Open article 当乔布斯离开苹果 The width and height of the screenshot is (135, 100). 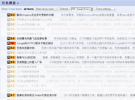tap(27, 67)
